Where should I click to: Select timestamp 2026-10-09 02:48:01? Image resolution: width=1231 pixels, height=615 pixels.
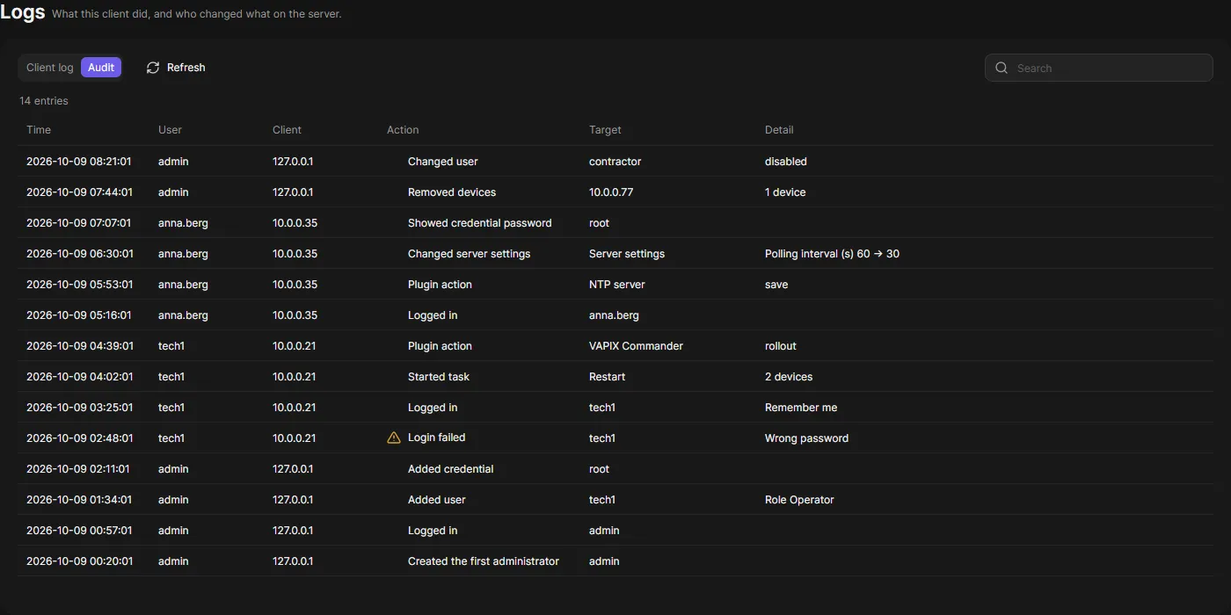pyautogui.click(x=80, y=438)
